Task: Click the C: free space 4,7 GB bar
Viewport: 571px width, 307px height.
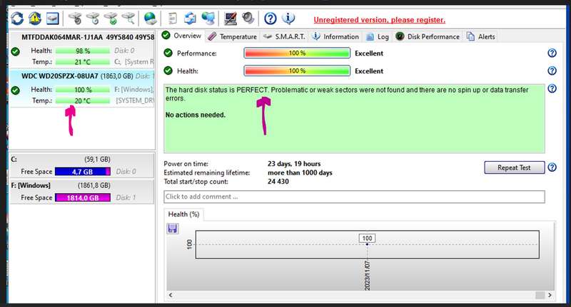Action: click(x=83, y=172)
